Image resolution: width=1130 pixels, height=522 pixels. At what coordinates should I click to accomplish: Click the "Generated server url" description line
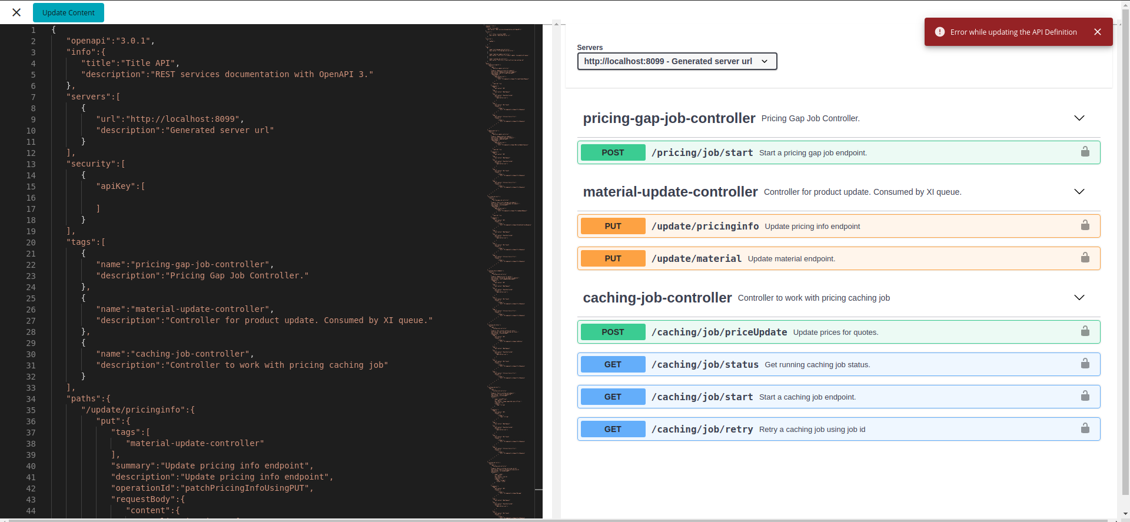point(185,130)
